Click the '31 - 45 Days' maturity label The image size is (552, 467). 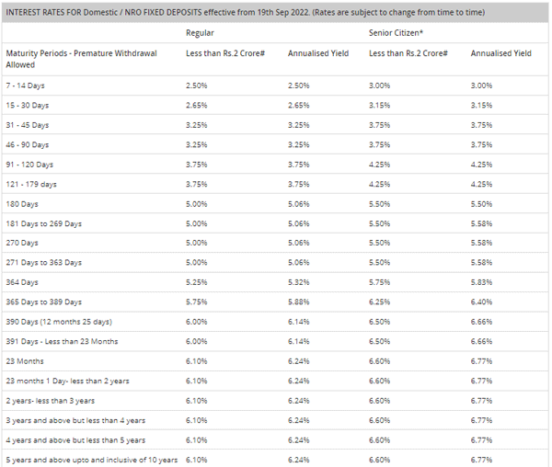(28, 125)
